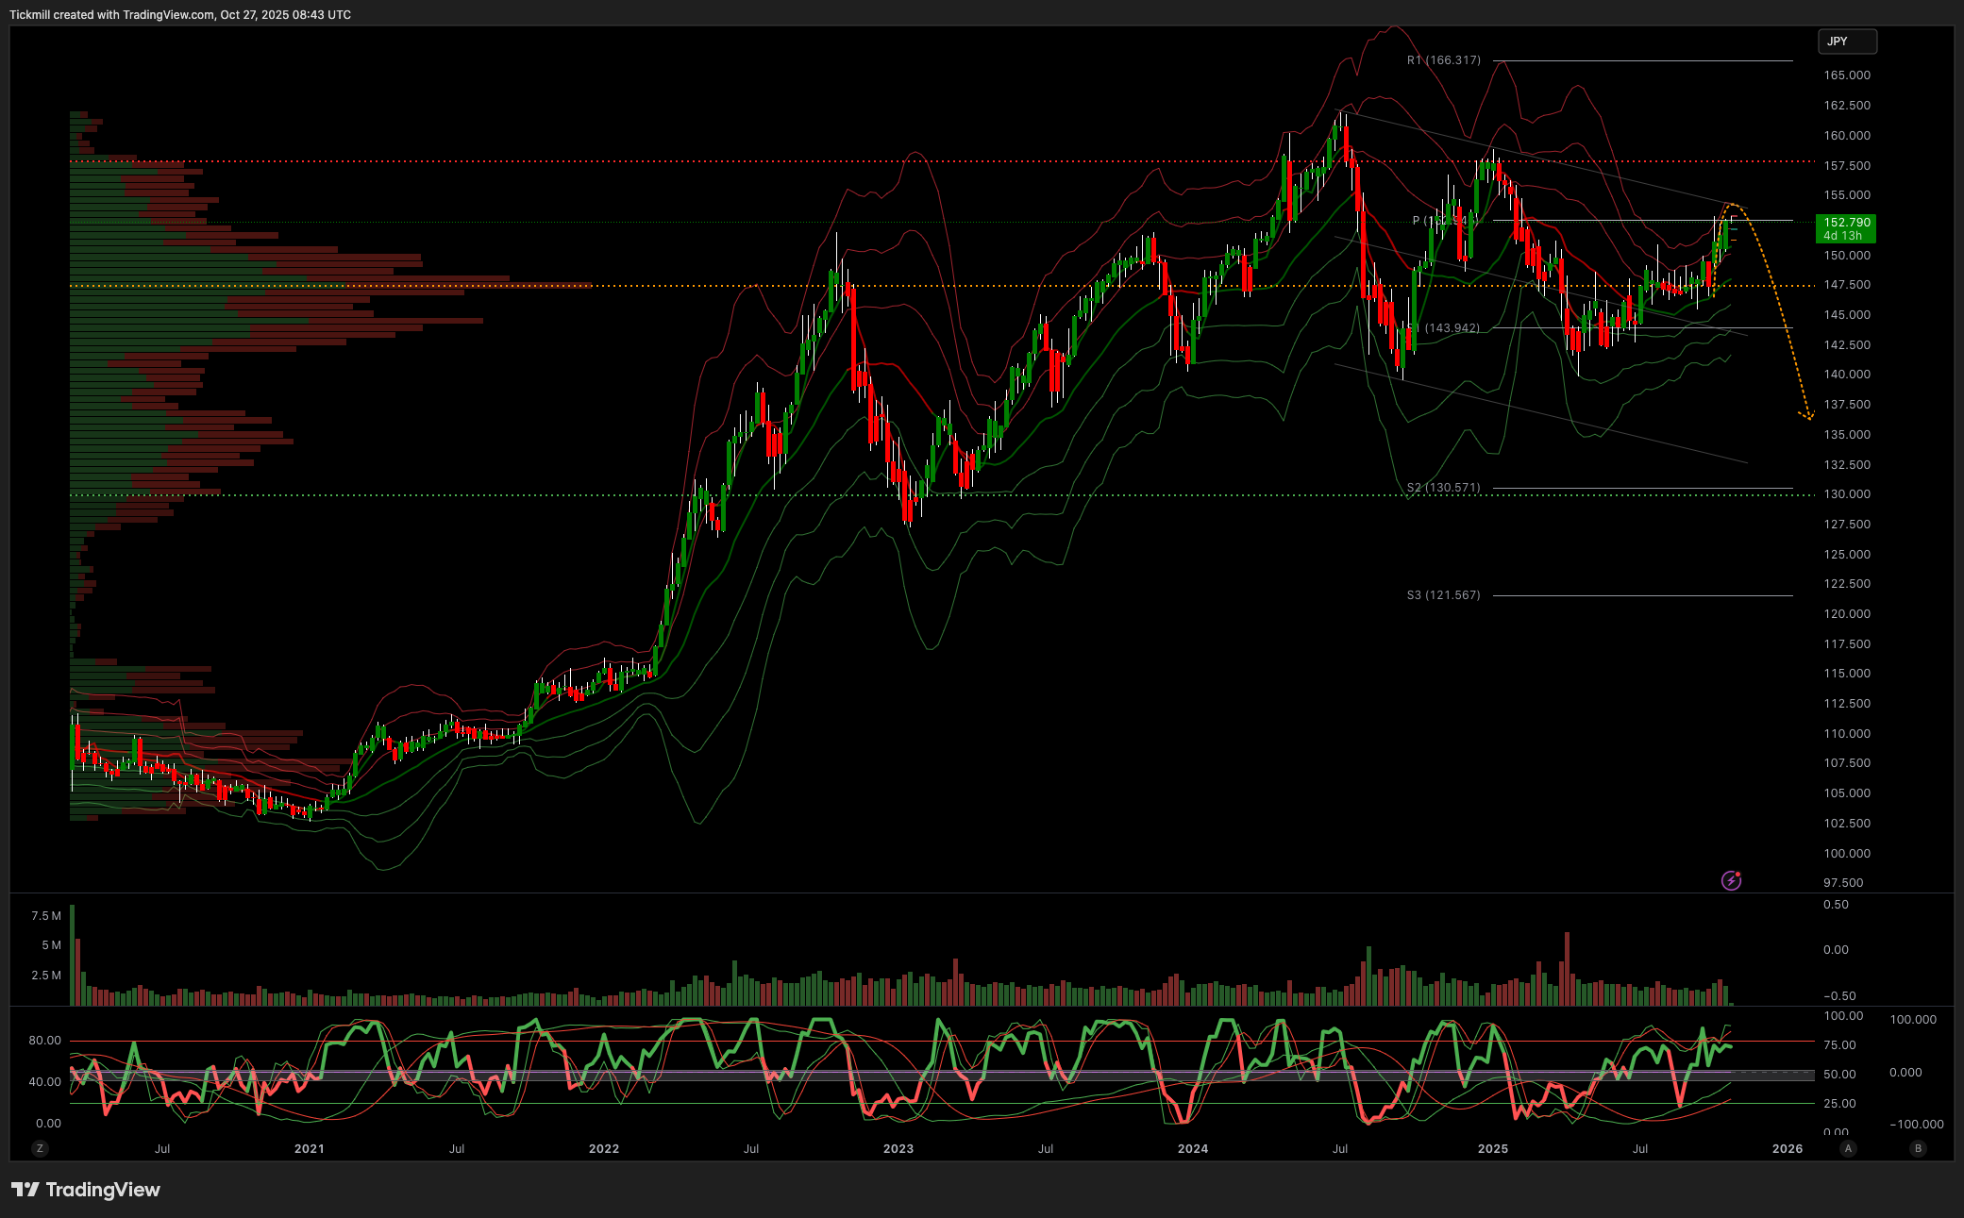
Task: Click the S2 (130.571) support label
Action: click(x=1443, y=488)
